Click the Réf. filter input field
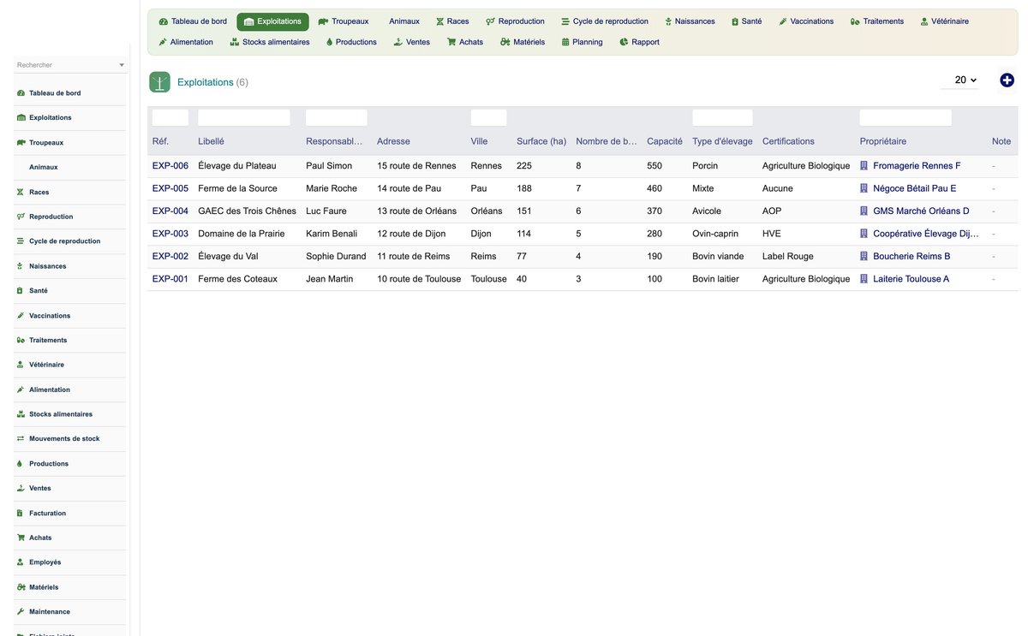Image resolution: width=1028 pixels, height=636 pixels. coord(170,117)
